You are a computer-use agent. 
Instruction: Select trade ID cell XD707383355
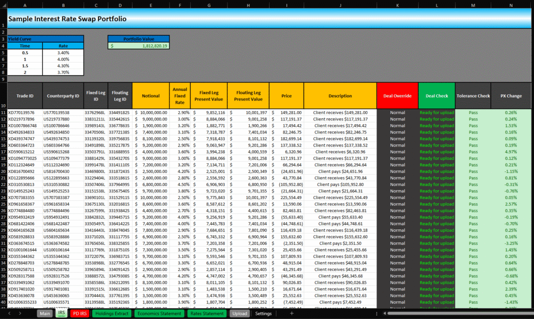[x=25, y=198]
